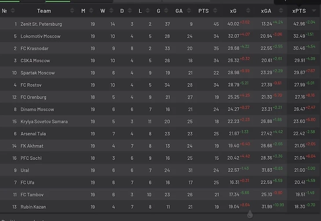The image size is (321, 221).
Task: Open Rubin Kazan team page
Action: (x=33, y=207)
